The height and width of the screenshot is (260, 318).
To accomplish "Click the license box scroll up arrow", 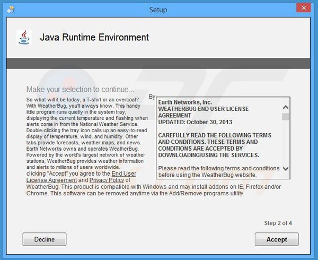I will coord(286,107).
